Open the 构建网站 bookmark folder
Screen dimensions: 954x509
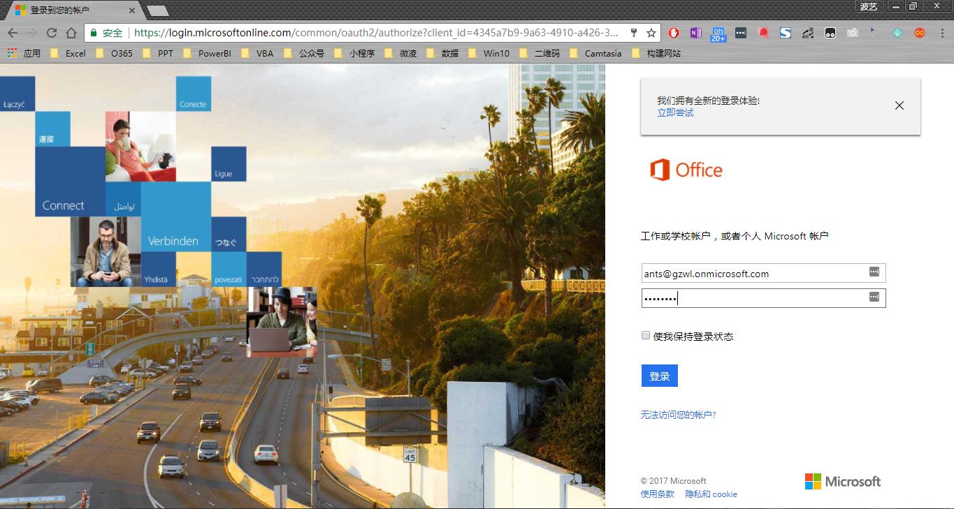(x=656, y=53)
